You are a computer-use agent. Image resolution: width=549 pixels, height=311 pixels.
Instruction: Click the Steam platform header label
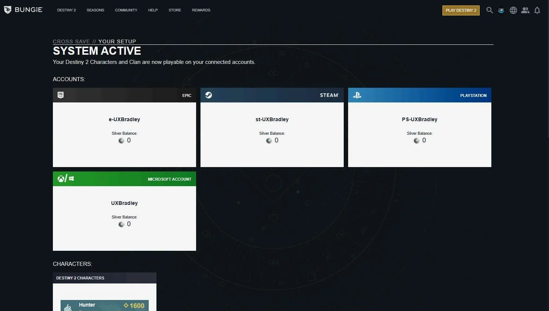pyautogui.click(x=329, y=95)
